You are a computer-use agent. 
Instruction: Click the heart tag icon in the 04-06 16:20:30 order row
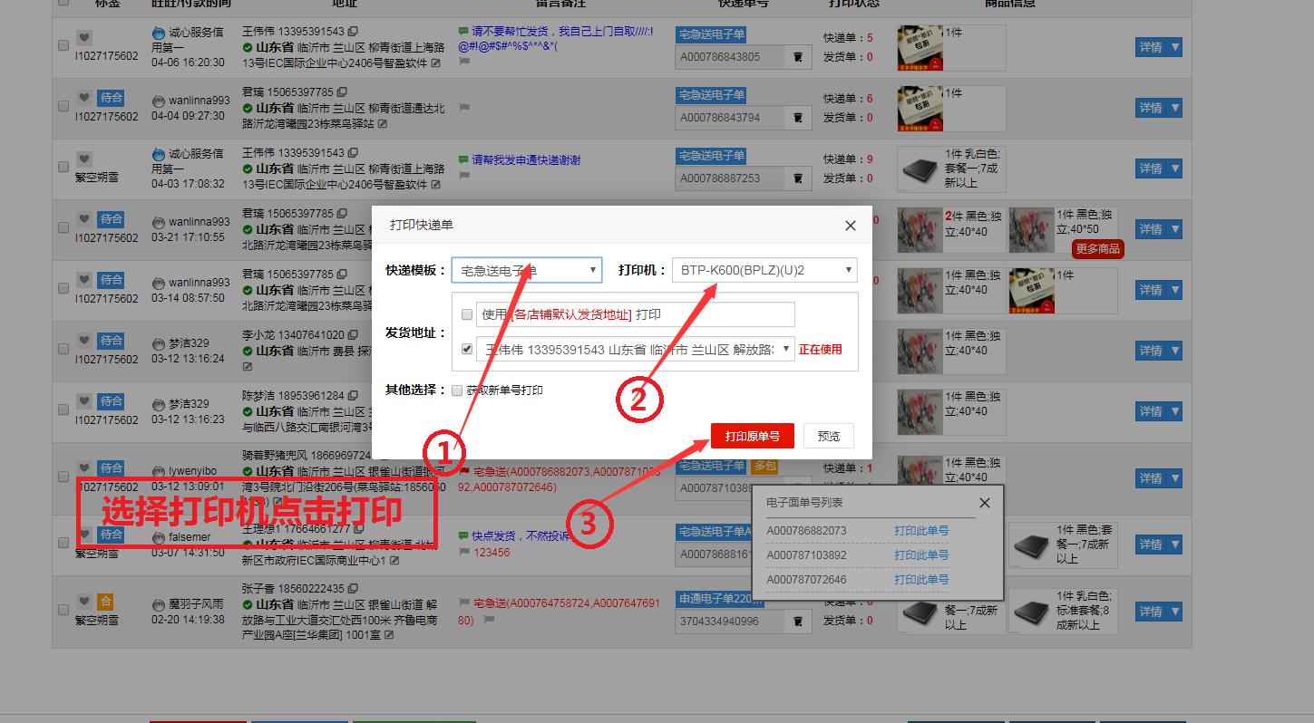click(83, 38)
